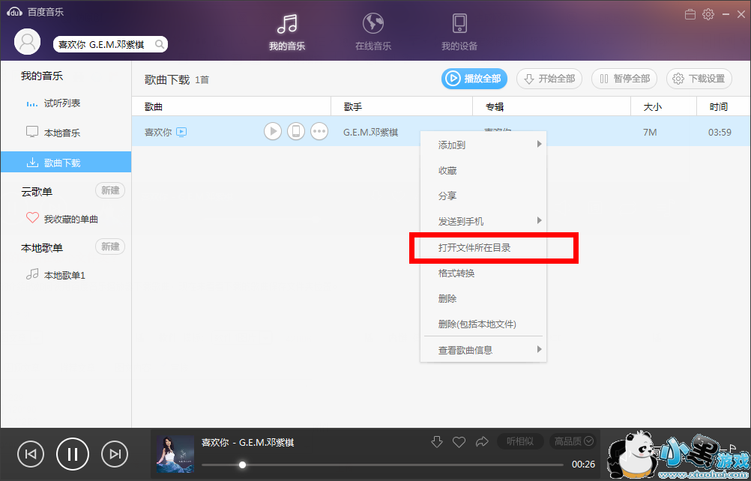Click the album cover thumbnail in the player
The height and width of the screenshot is (481, 751).
click(175, 454)
